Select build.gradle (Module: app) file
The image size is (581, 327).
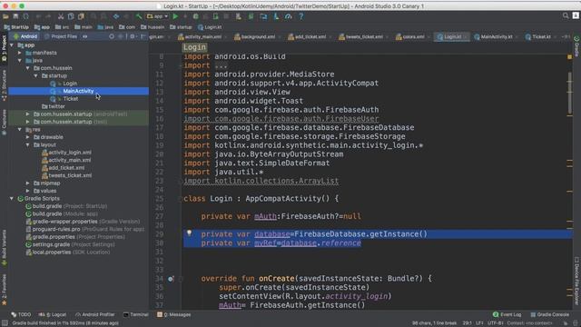[62, 214]
